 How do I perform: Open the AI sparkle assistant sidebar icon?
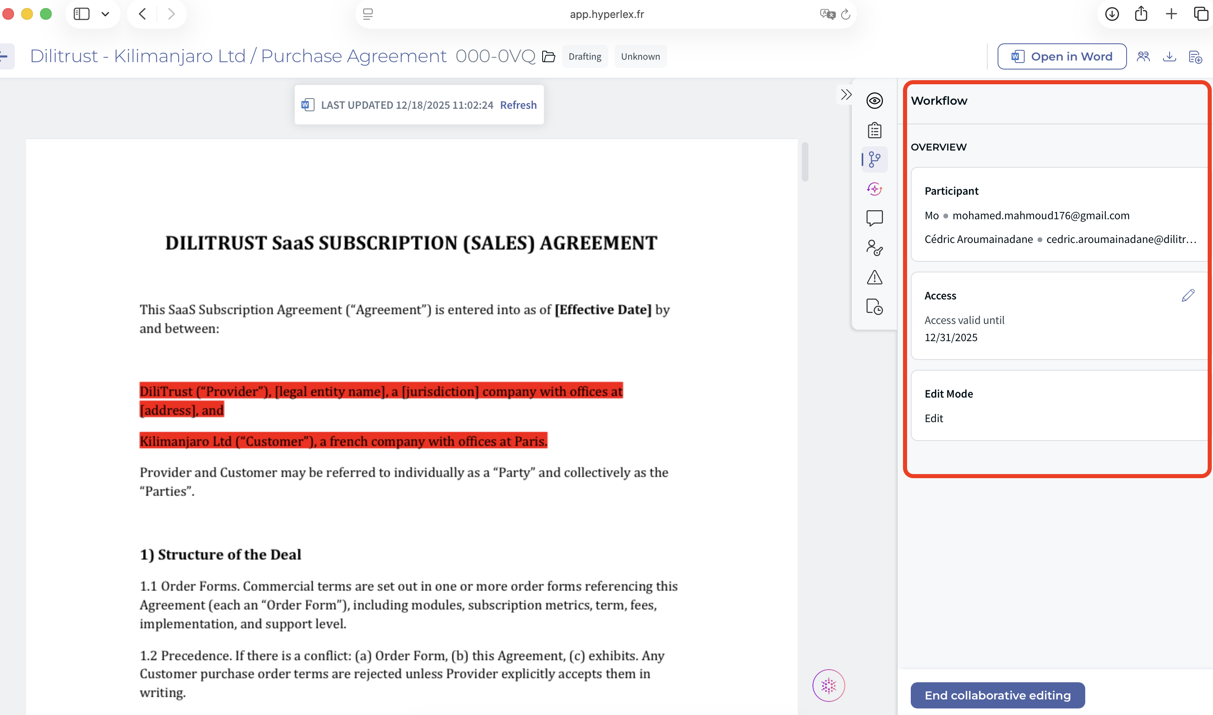(874, 189)
